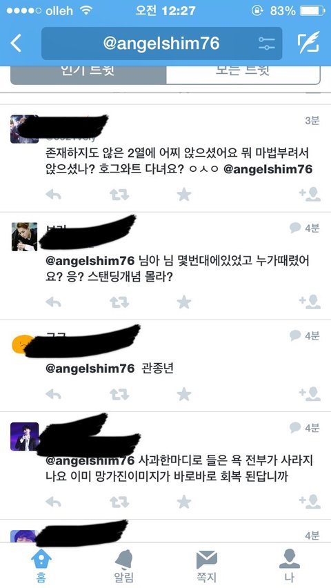
Task: Reply to the Hogwarts tweet
Action: click(x=53, y=195)
